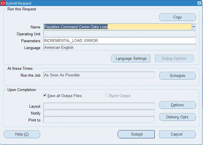Select the Name field with Payables Command Center
This screenshot has width=203, height=145.
[x=118, y=27]
